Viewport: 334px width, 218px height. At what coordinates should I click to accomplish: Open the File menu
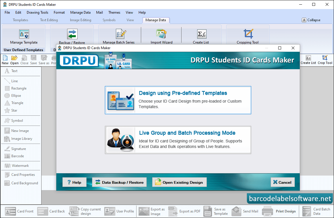coord(7,12)
